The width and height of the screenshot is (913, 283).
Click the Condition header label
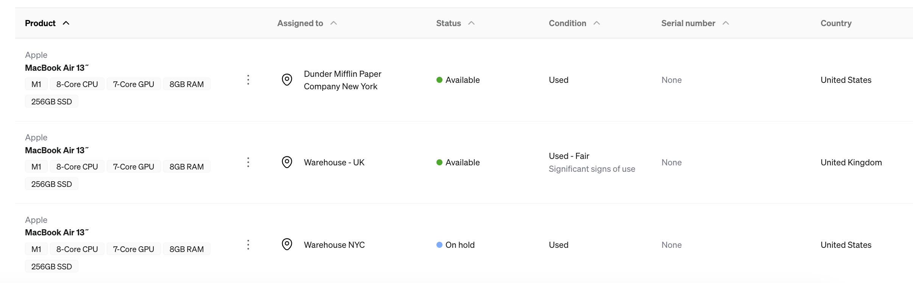[567, 23]
